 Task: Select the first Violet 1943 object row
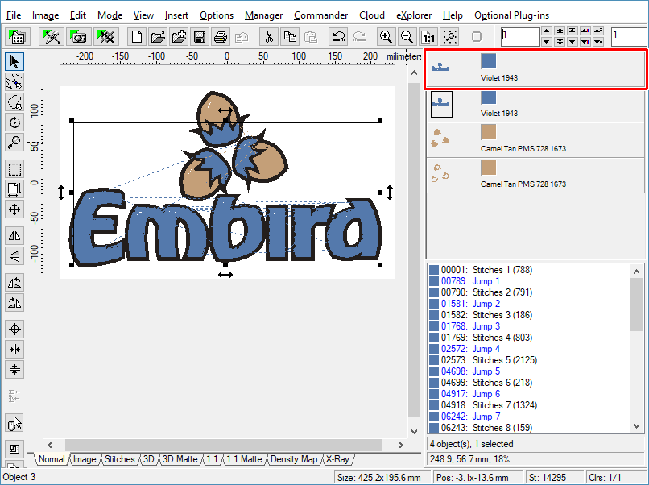pyautogui.click(x=535, y=68)
